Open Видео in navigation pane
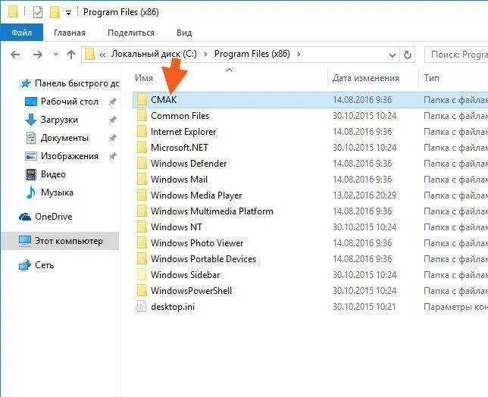The image size is (488, 397). (53, 174)
